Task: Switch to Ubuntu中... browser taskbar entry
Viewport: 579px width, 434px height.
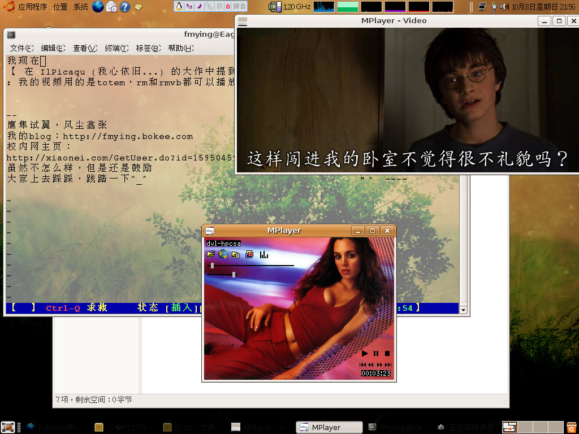Action: [x=54, y=427]
